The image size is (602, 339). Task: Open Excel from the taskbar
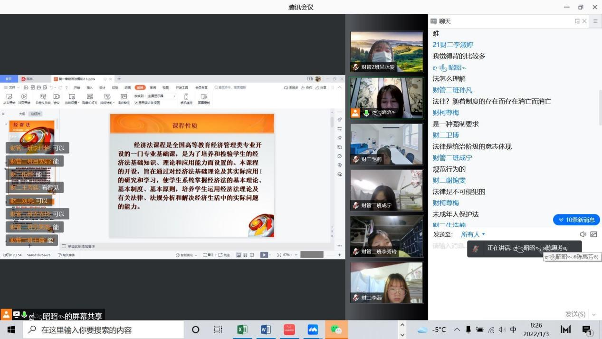pos(242,329)
